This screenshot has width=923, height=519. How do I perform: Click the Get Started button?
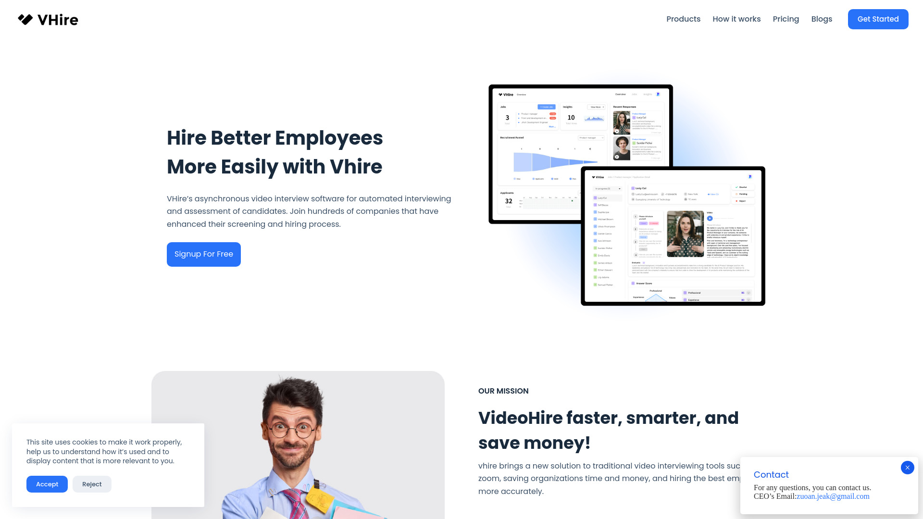pyautogui.click(x=878, y=19)
